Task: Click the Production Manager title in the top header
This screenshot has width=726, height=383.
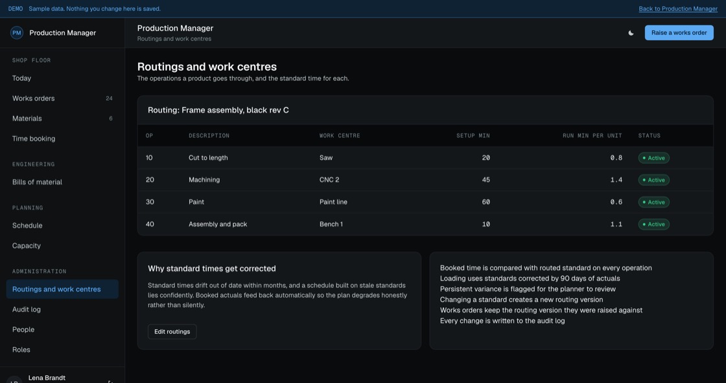Action: (175, 29)
